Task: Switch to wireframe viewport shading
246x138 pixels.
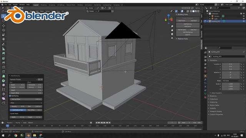Action: coord(191,11)
